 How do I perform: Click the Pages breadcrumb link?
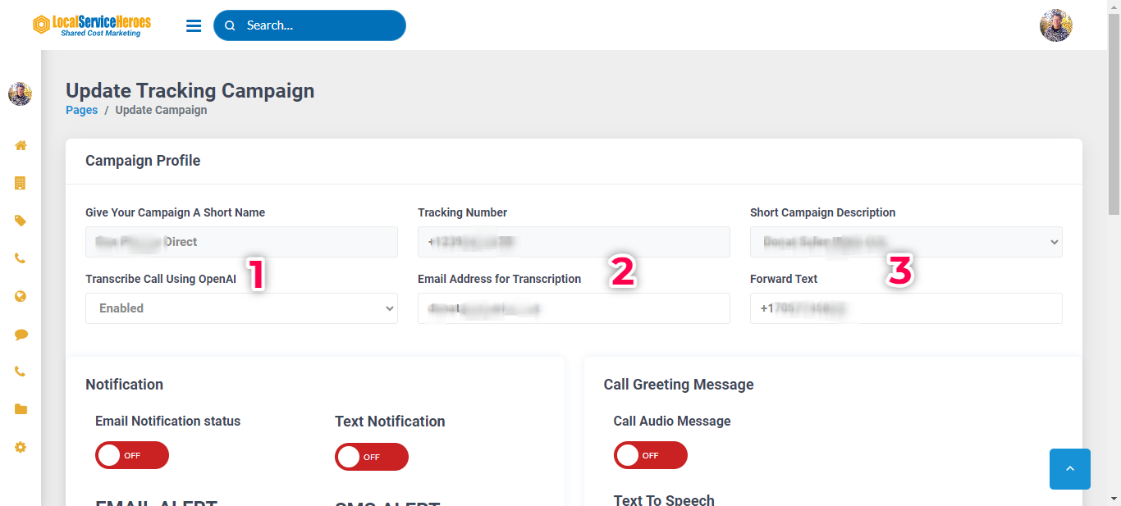(81, 110)
